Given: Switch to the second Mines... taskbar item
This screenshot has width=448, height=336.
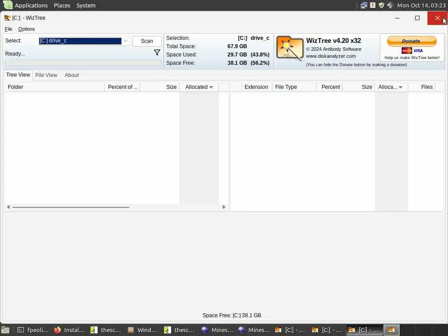Looking at the screenshot, I should (253, 330).
